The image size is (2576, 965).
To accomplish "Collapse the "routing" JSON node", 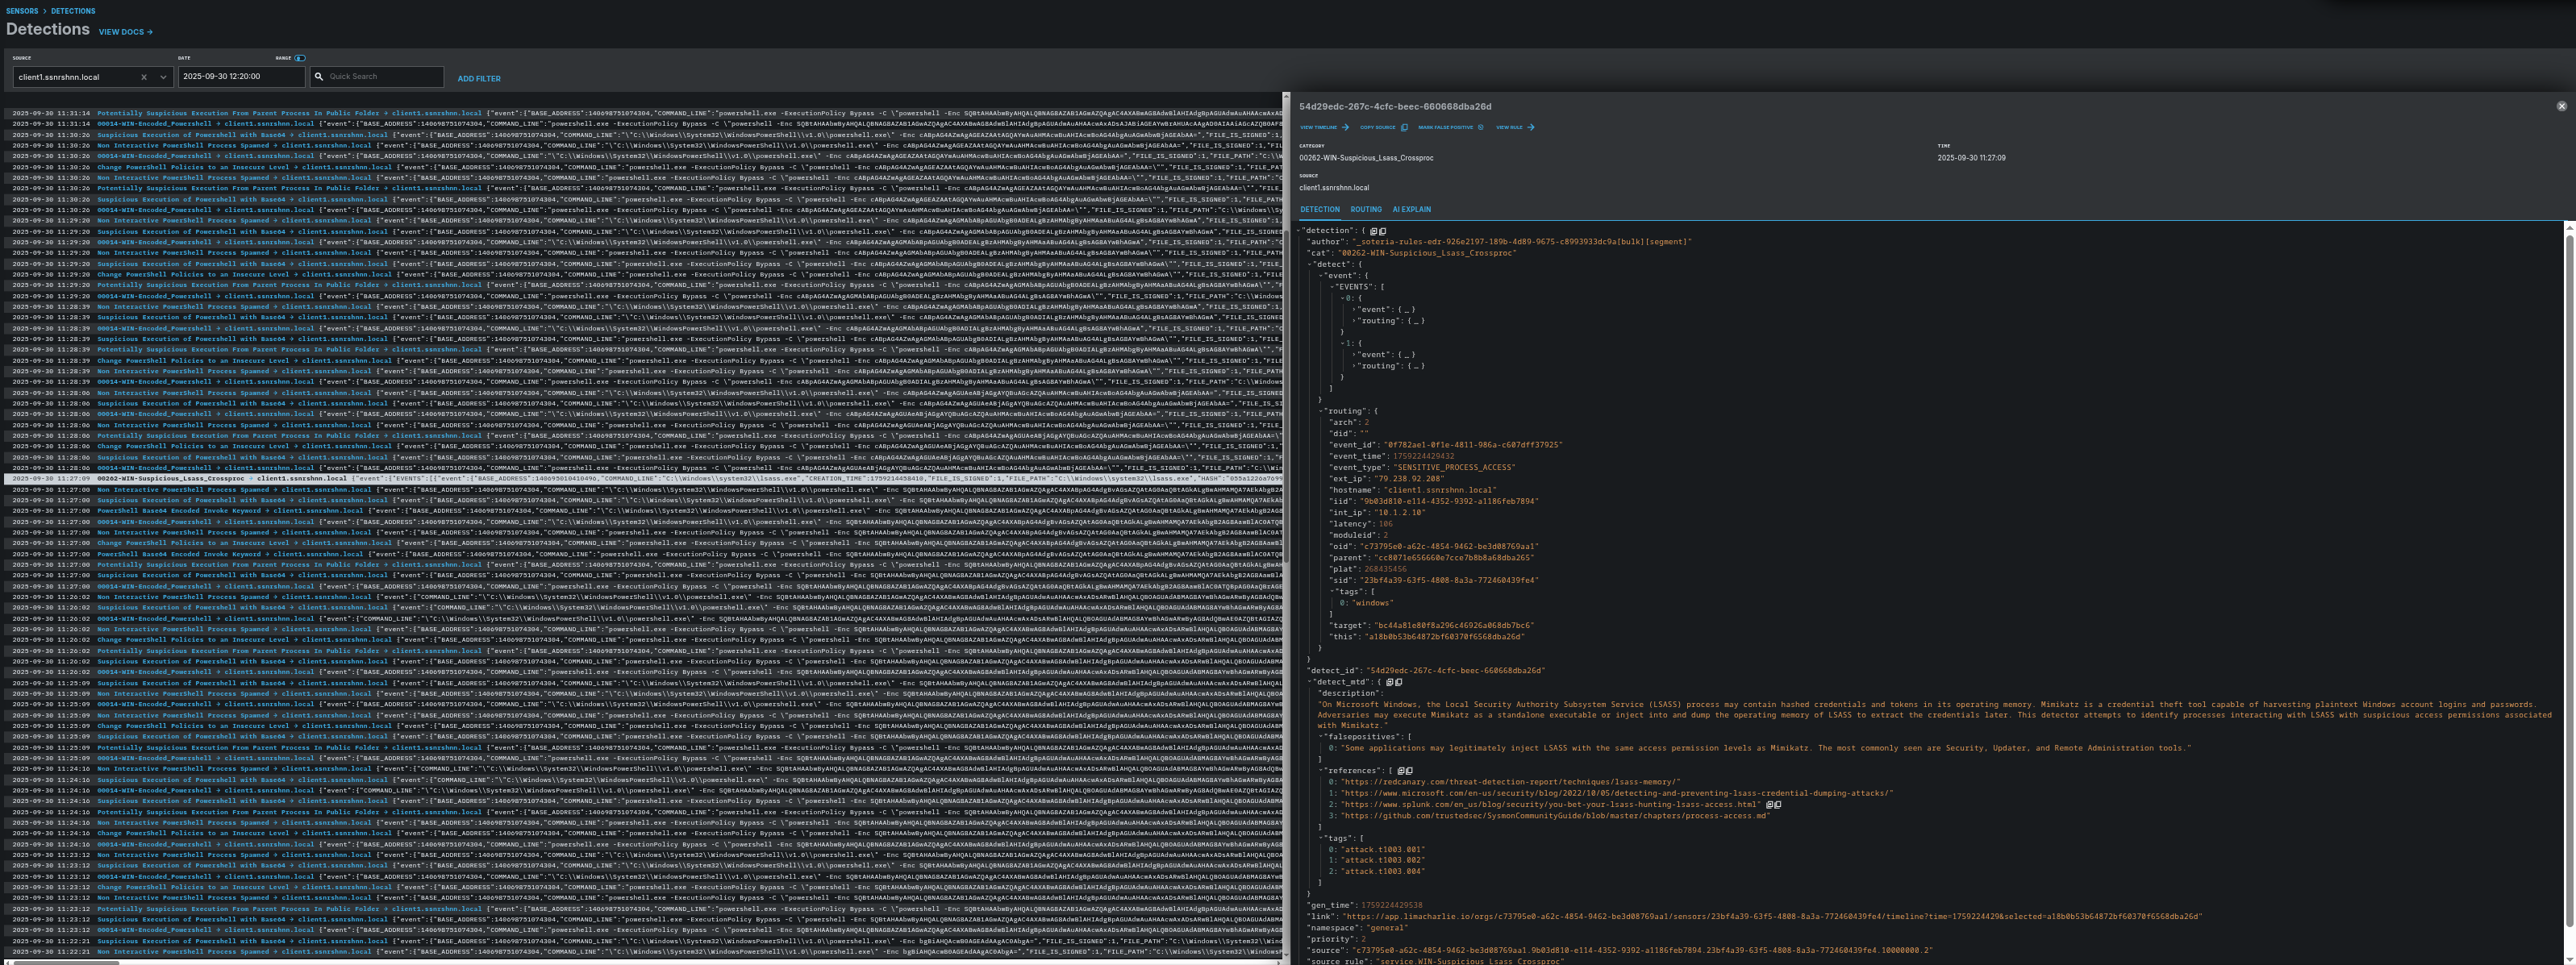I will (x=1322, y=411).
